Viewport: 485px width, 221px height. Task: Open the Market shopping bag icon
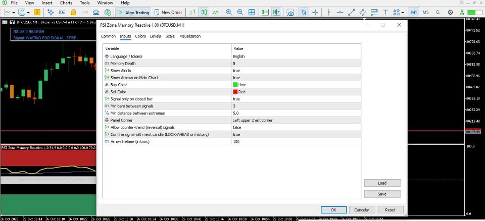click(x=73, y=13)
